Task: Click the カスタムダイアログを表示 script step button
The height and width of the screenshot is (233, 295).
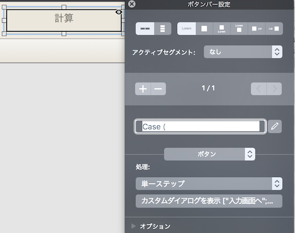Action: (x=209, y=201)
